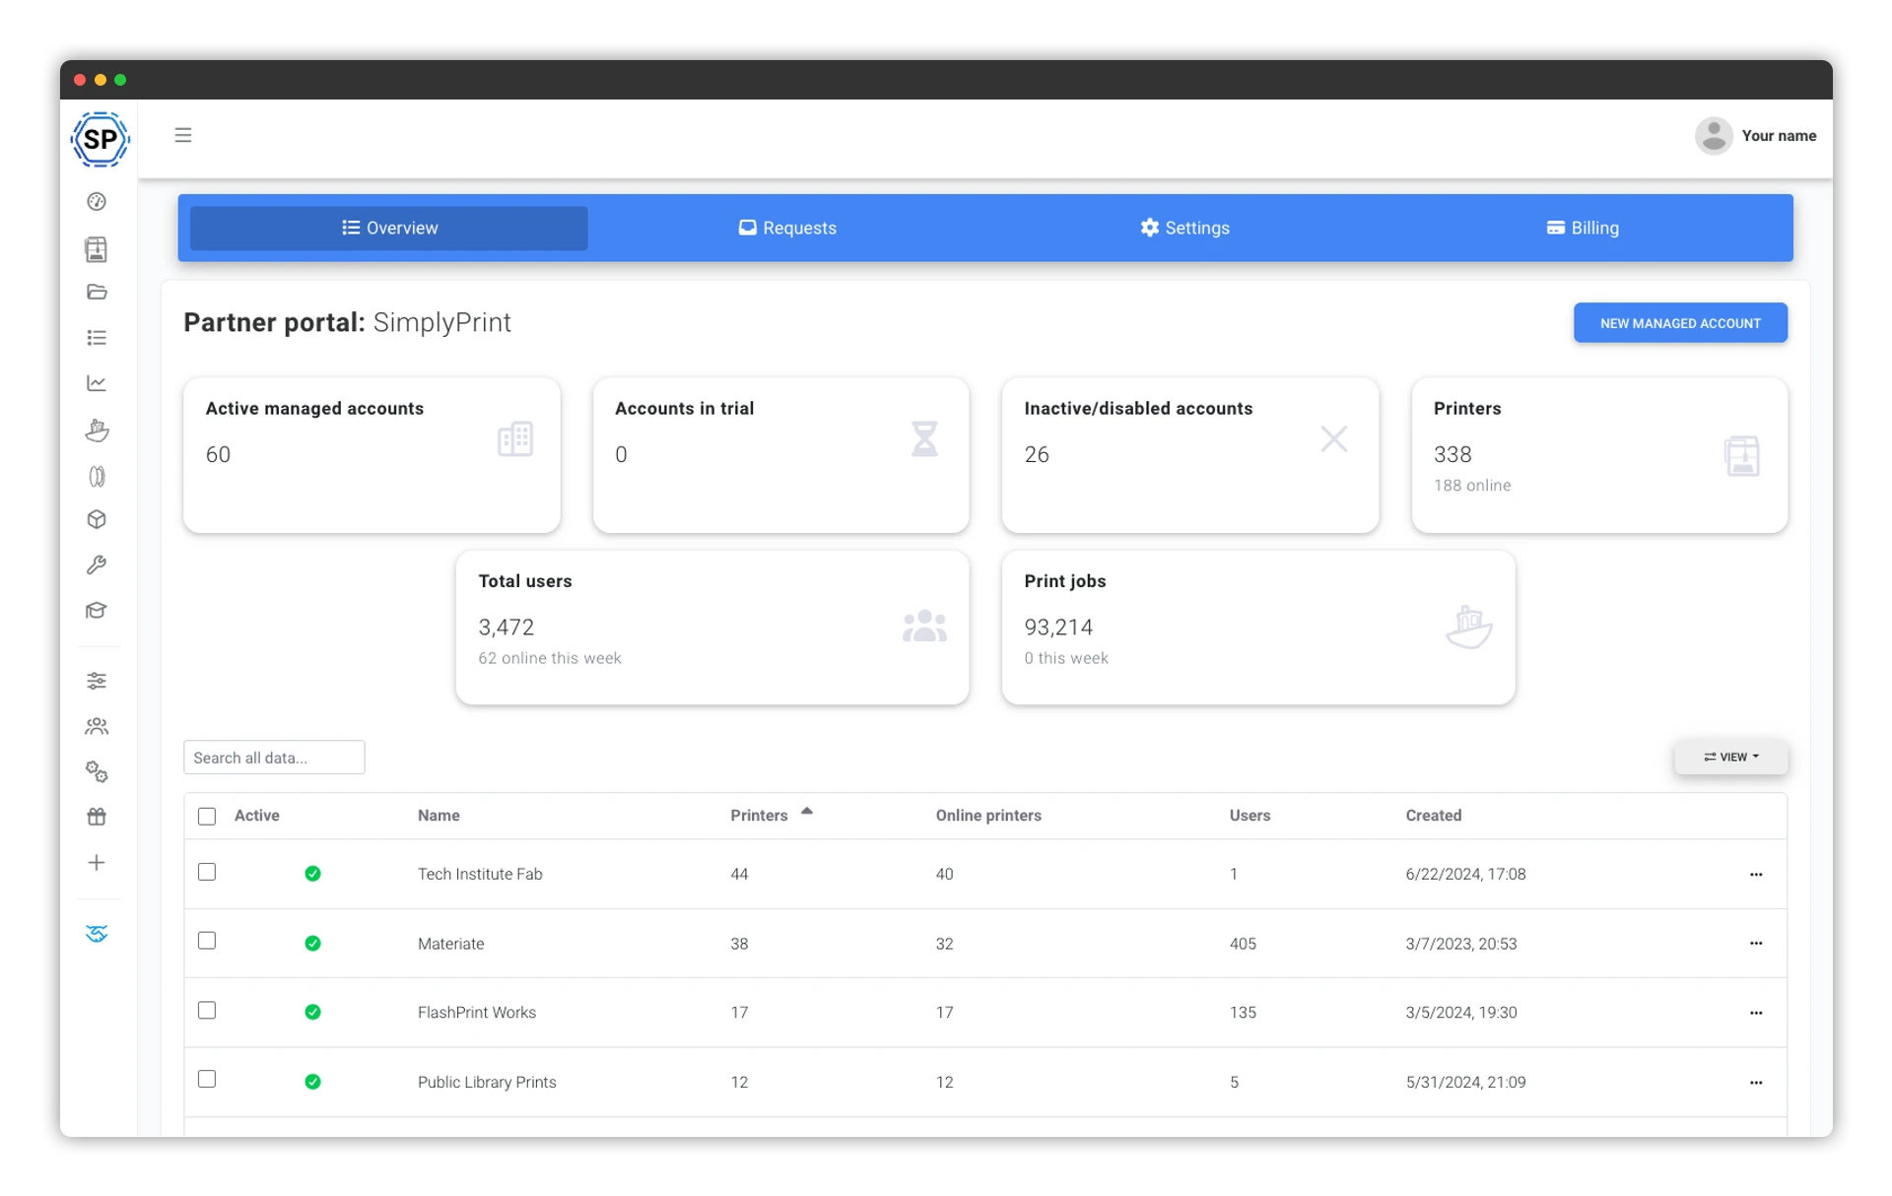Click X icon on Inactive/disabled accounts card
Image resolution: width=1892 pixels, height=1196 pixels.
[1334, 438]
